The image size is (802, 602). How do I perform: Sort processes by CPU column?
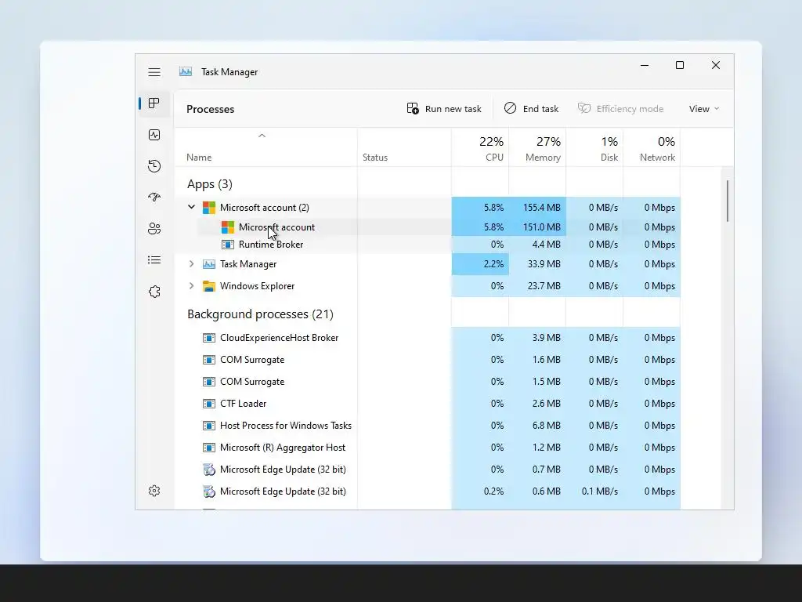pos(480,147)
